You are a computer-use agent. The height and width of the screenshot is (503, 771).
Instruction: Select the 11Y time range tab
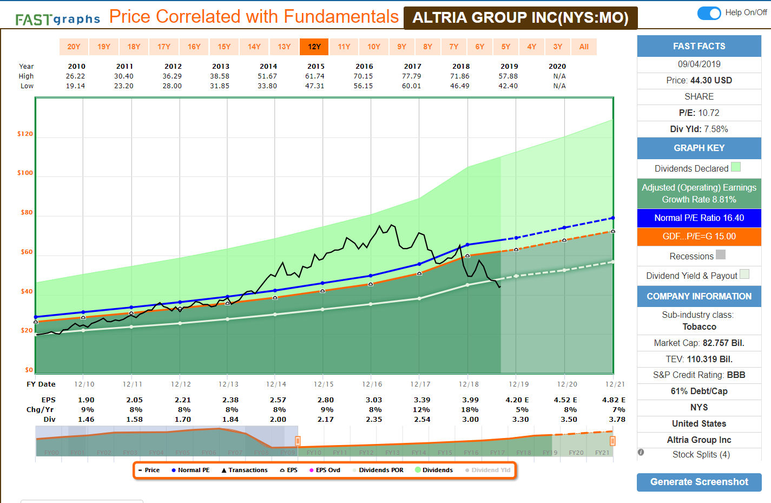pos(344,47)
